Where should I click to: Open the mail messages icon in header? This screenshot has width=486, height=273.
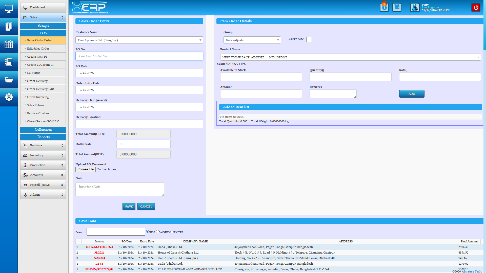pyautogui.click(x=397, y=7)
